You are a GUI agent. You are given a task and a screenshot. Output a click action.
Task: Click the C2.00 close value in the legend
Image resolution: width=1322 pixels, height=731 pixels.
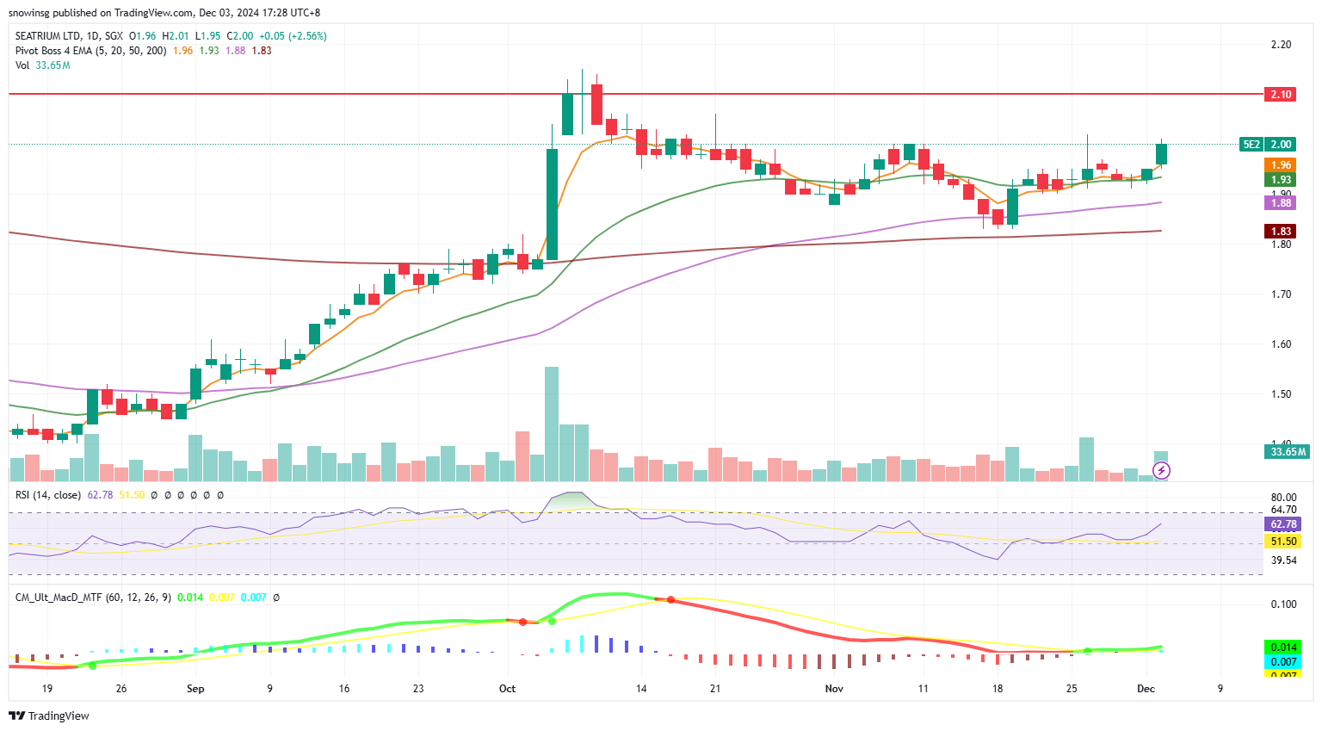[240, 36]
